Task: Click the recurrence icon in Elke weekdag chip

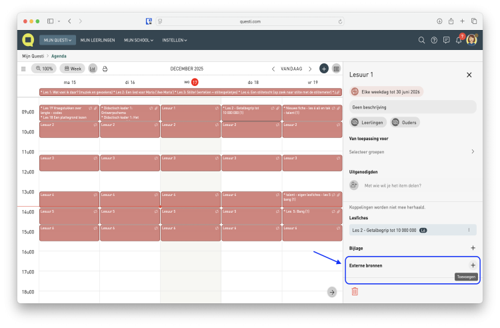Action: 355,92
